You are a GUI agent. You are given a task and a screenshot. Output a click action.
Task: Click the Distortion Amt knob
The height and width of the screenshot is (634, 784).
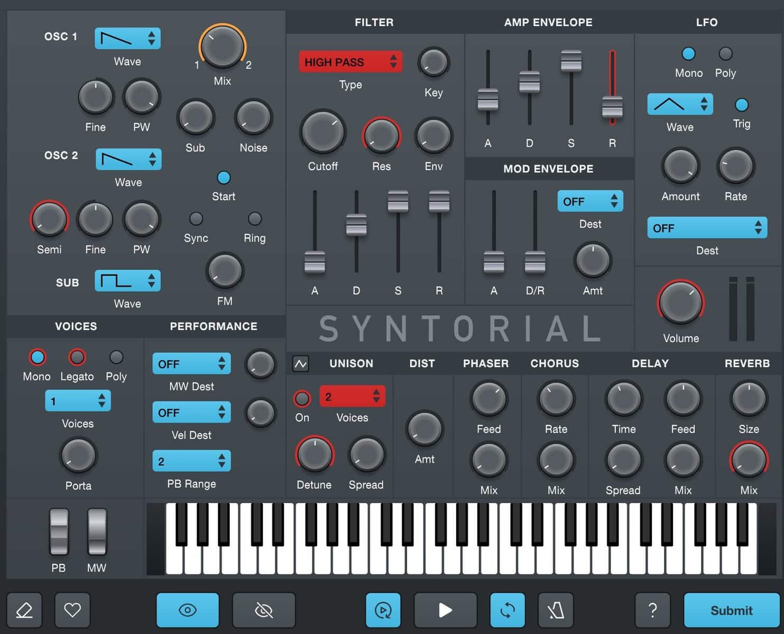coord(425,429)
